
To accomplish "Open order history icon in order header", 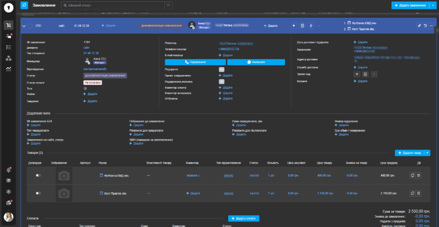I will [x=425, y=26].
